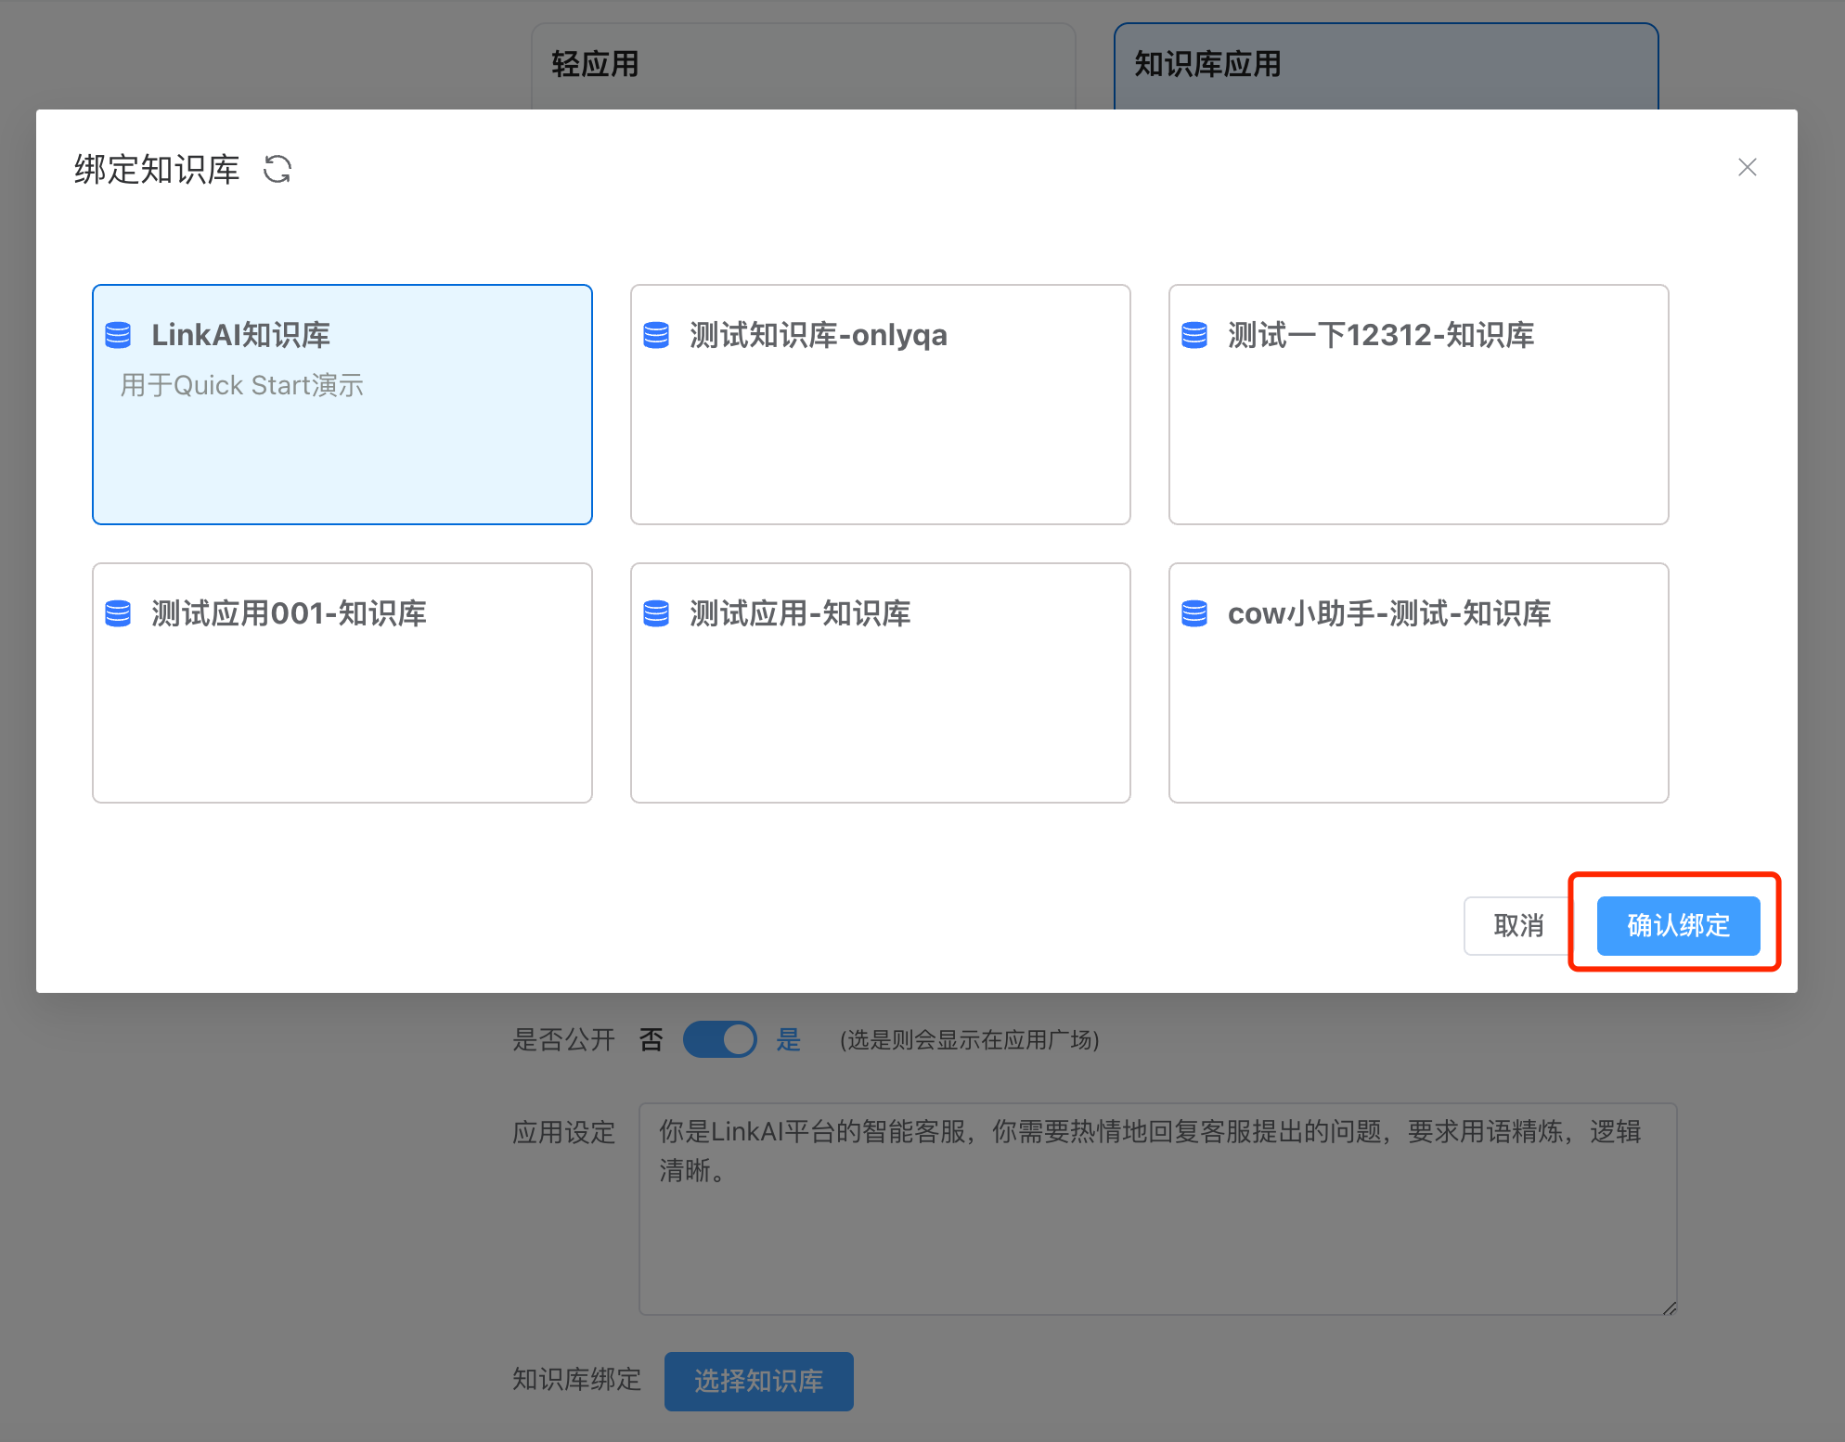Click the text 用于Quick Start演示
The width and height of the screenshot is (1845, 1442).
point(241,385)
